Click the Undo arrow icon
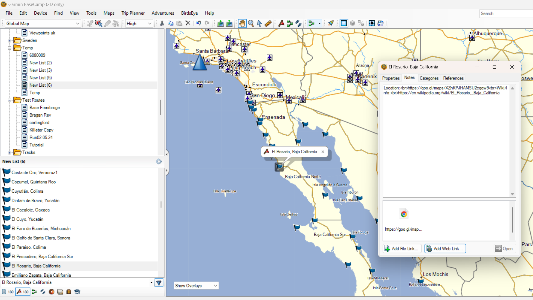The height and width of the screenshot is (300, 533). tap(198, 23)
